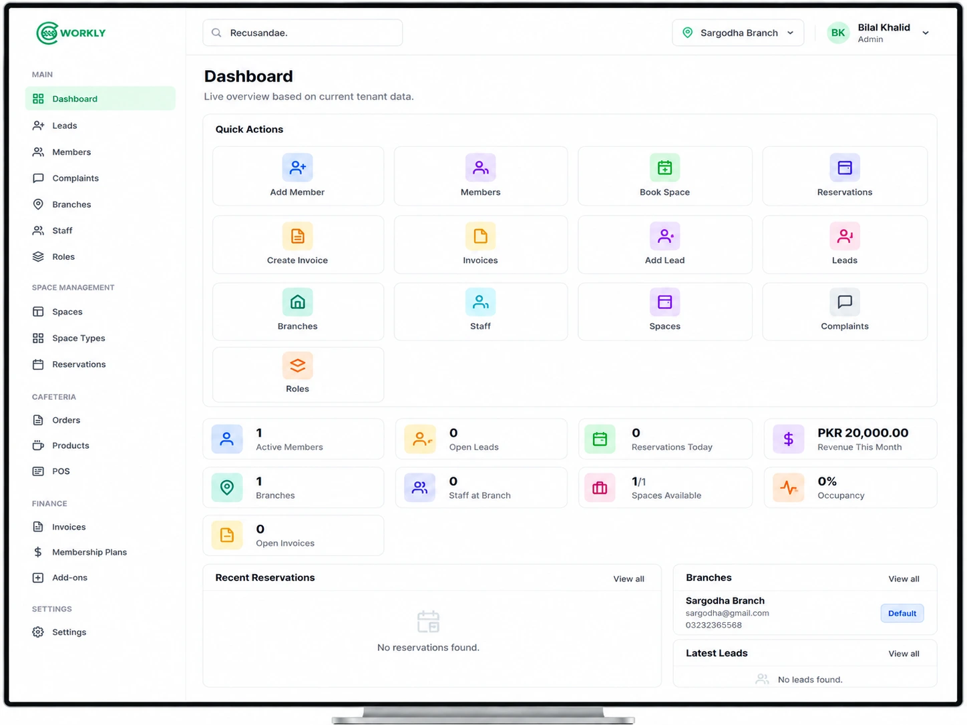Click the No reservations found message
The height and width of the screenshot is (725, 967).
tap(428, 648)
